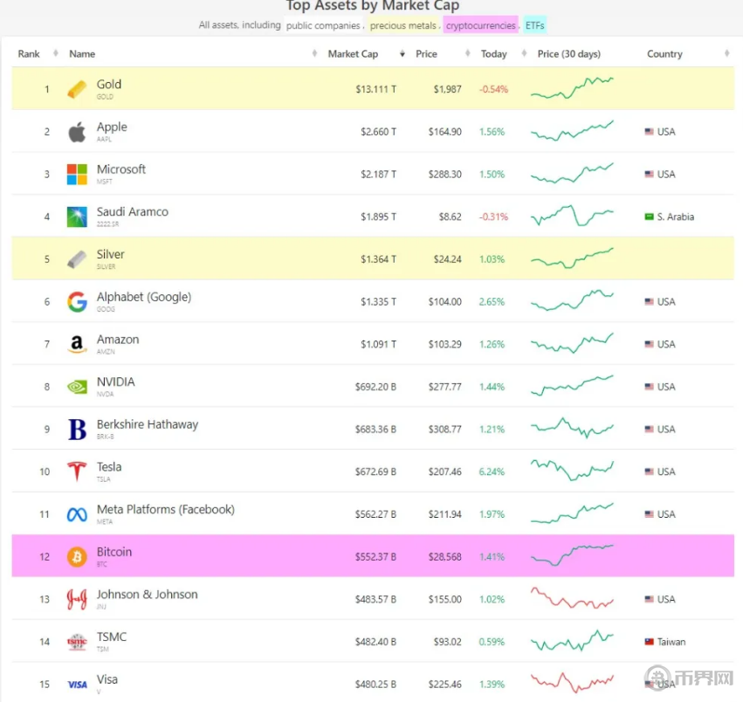Open Meta Platforms (Facebook) link
The width and height of the screenshot is (743, 702).
click(166, 510)
